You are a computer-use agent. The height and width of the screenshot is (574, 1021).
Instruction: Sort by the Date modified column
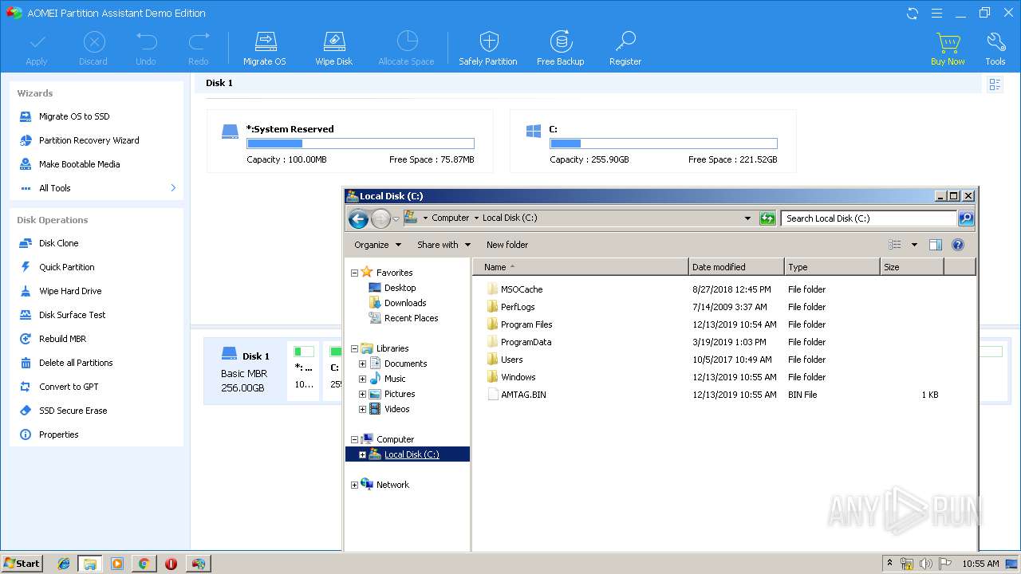coord(736,267)
